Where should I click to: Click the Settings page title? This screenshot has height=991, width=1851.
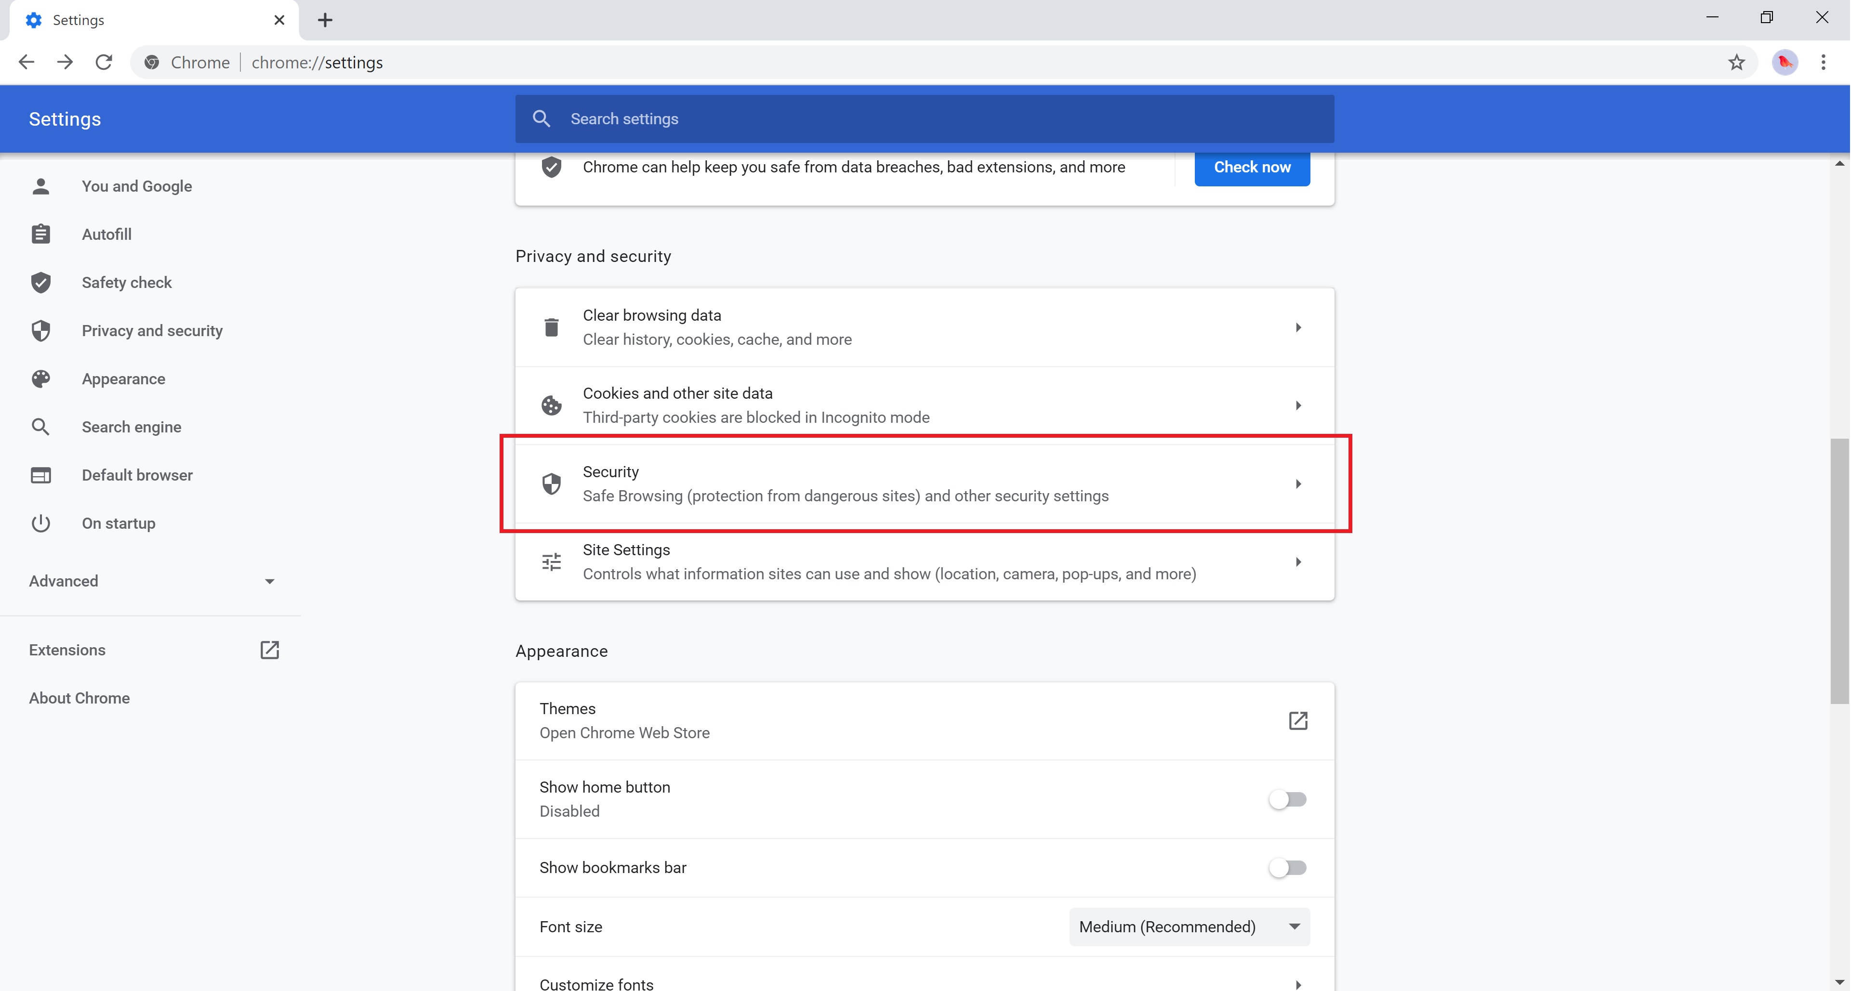[65, 119]
